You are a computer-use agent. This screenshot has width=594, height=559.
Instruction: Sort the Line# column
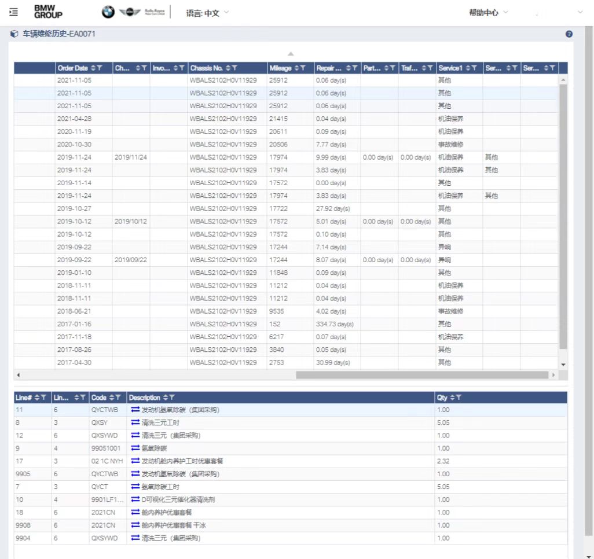tap(36, 398)
